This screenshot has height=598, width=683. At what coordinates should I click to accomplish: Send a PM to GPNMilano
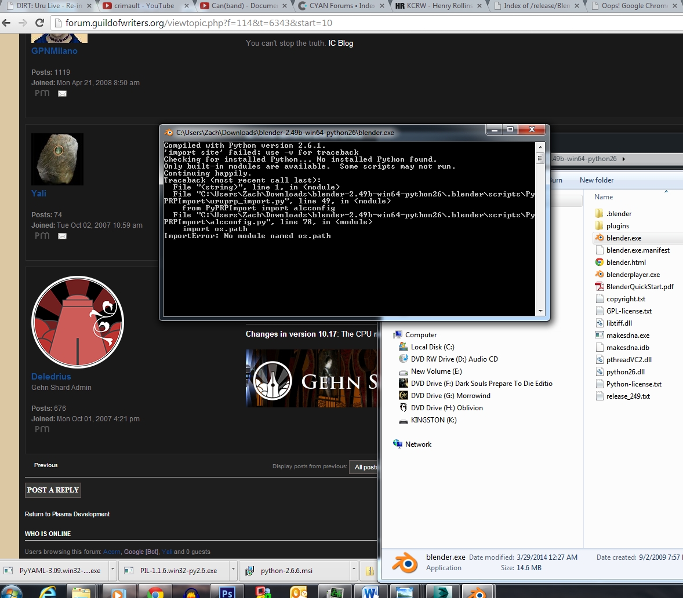click(x=42, y=93)
